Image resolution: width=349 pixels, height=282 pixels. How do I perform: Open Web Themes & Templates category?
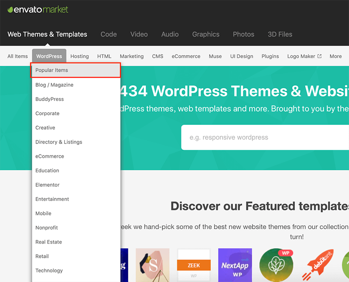pyautogui.click(x=47, y=34)
